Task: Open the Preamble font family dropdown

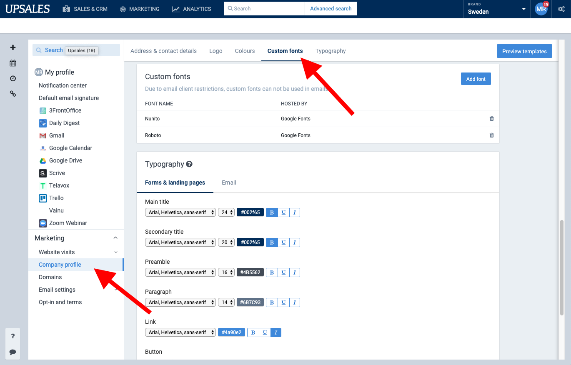Action: tap(180, 272)
